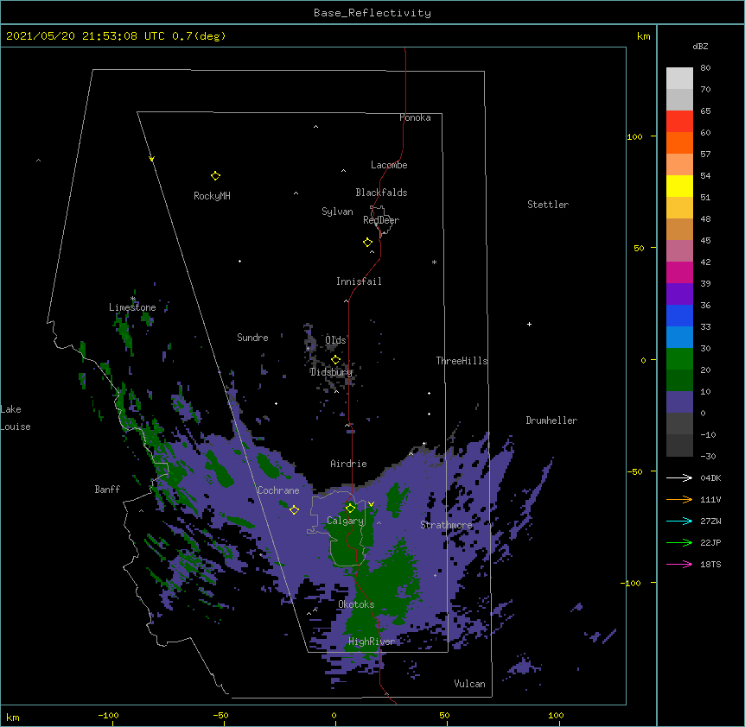Click the Airdrie label
This screenshot has height=727, width=745.
[x=349, y=464]
